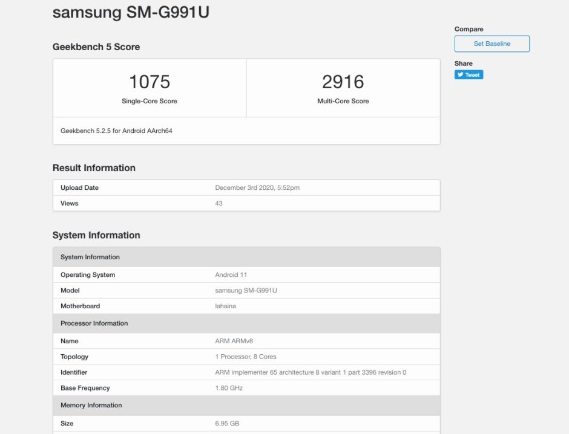Click the Twitter bird icon
This screenshot has height=434, width=569.
[x=460, y=74]
